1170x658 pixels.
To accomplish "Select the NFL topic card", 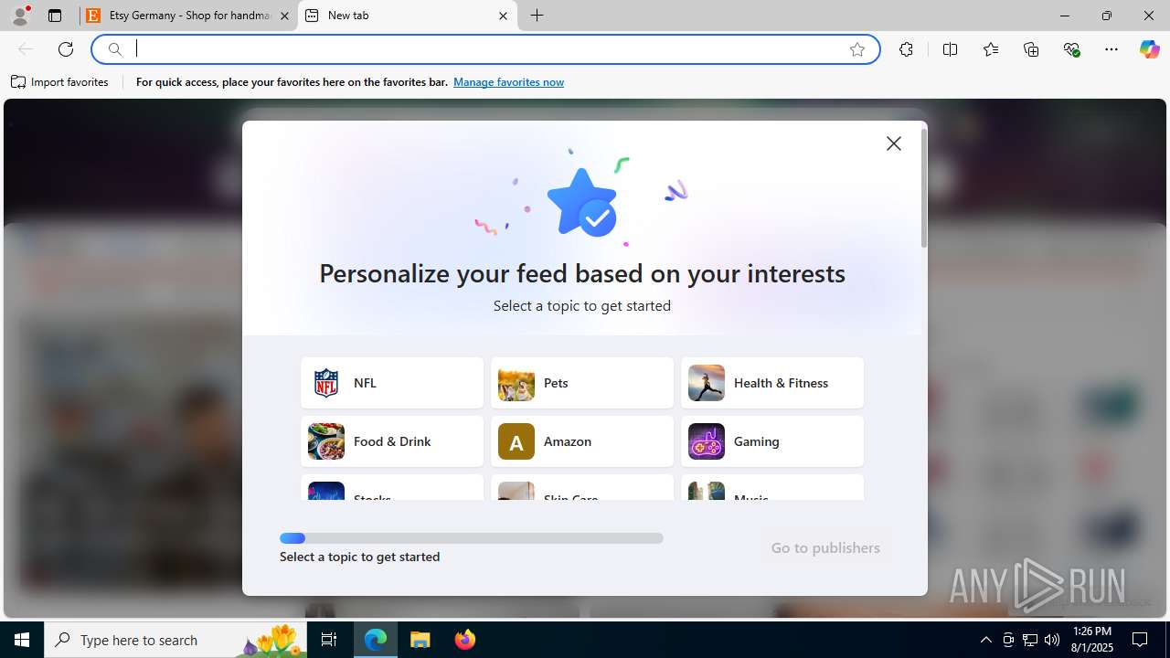I will tap(392, 383).
